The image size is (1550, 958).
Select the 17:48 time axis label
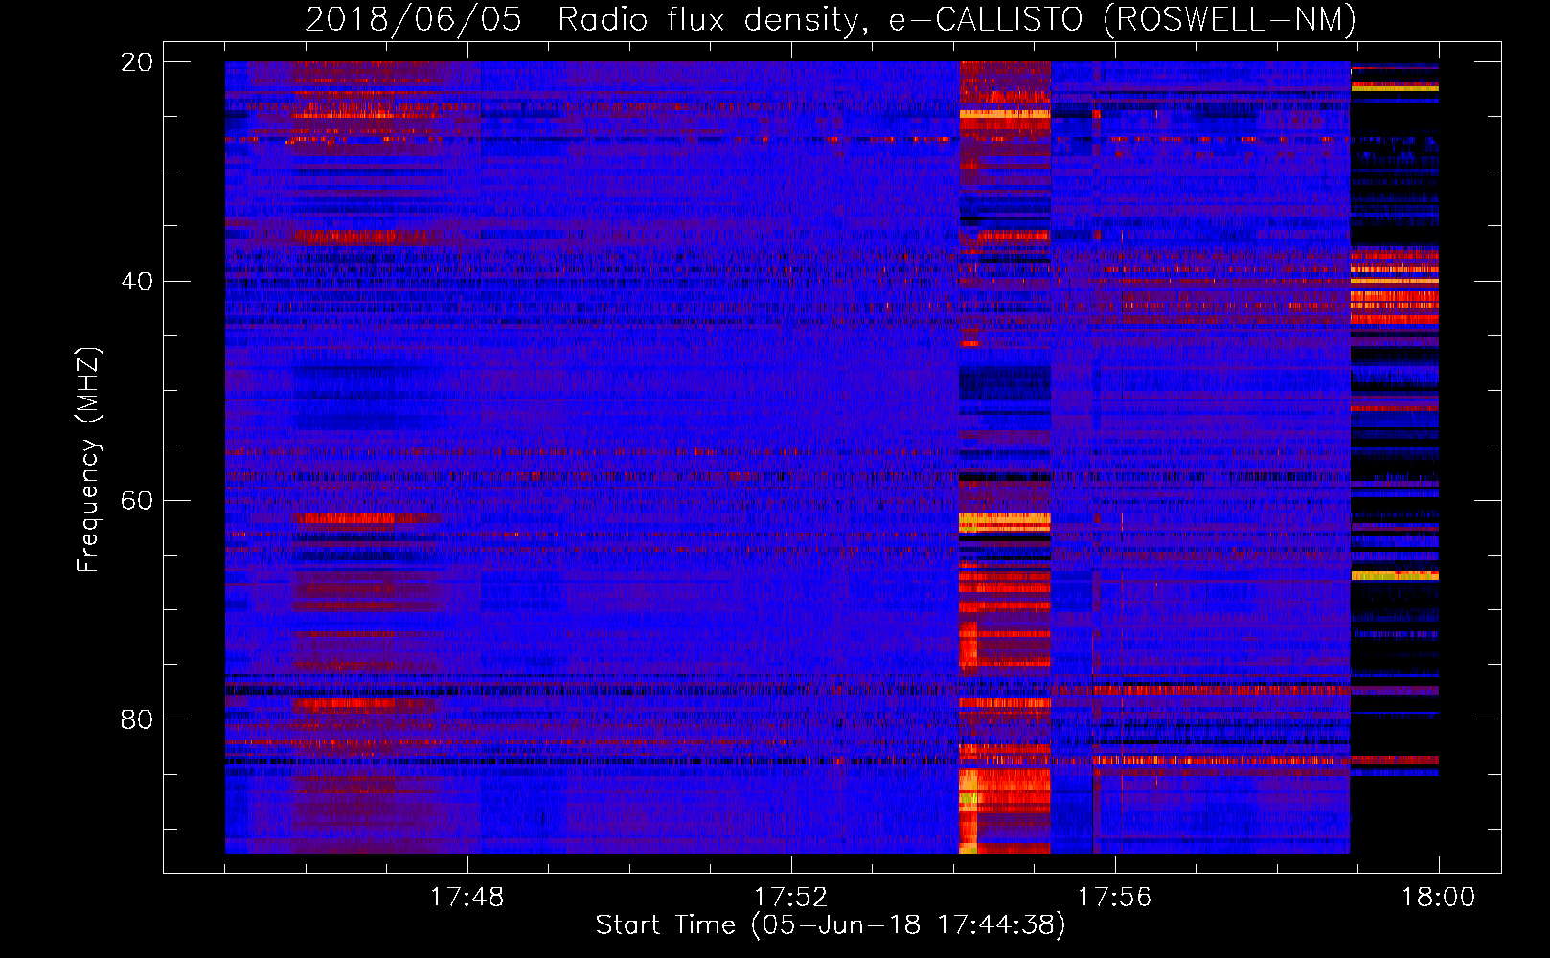(467, 898)
